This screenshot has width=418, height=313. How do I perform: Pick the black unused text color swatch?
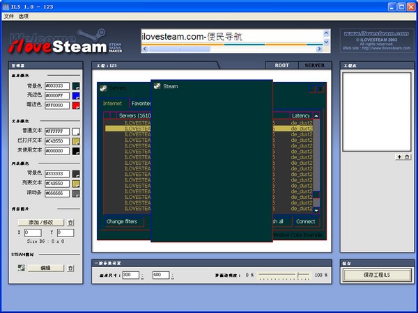click(76, 151)
